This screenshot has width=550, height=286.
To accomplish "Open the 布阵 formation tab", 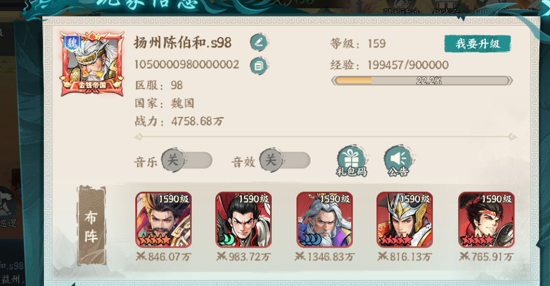I will click(x=92, y=226).
